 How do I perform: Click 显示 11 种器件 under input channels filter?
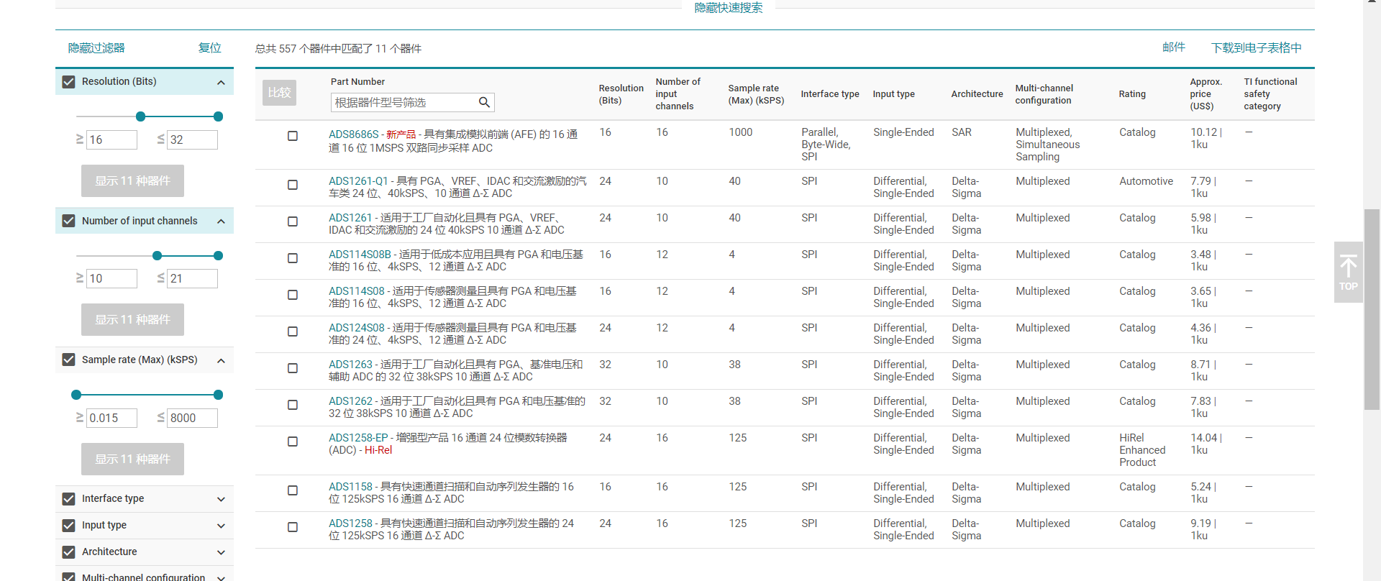tap(132, 319)
